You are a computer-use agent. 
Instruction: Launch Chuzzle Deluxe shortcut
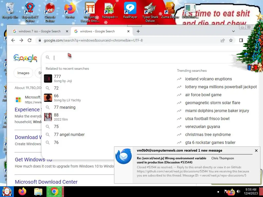50,12
